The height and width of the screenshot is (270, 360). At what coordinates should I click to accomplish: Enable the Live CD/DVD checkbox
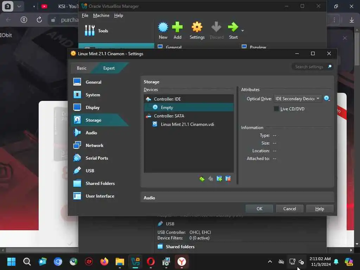point(276,109)
